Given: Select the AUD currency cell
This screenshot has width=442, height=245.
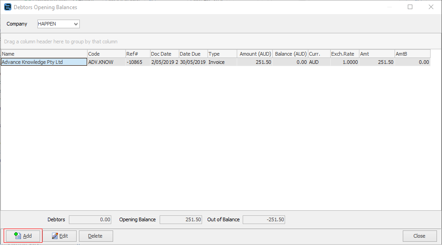Looking at the screenshot, I should pyautogui.click(x=319, y=62).
